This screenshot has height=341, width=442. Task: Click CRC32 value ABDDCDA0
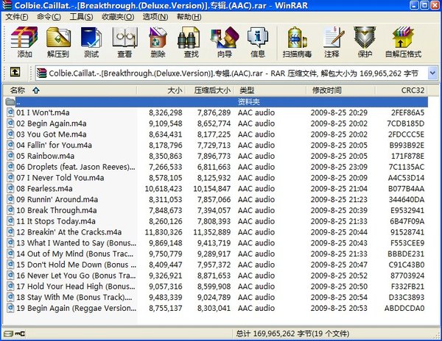(x=404, y=308)
